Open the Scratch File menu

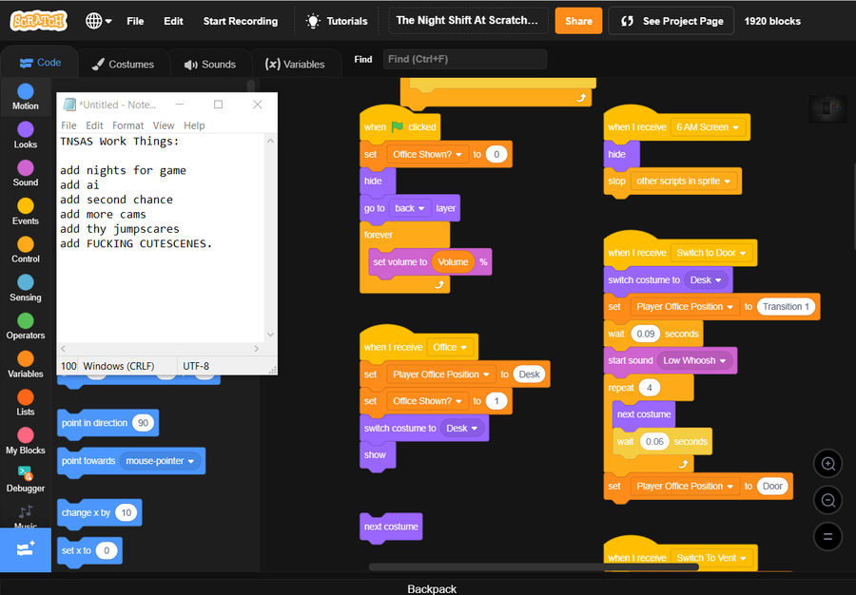pos(135,21)
